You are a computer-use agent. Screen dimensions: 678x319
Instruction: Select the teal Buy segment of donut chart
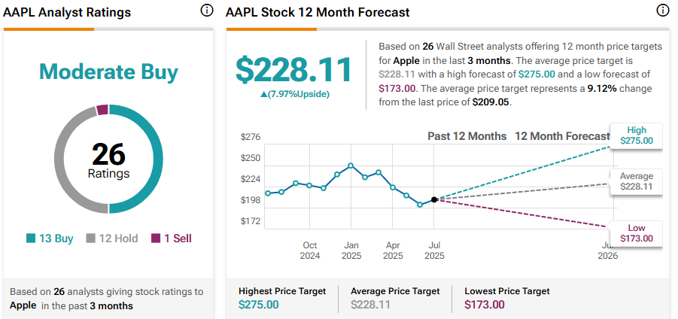click(x=150, y=181)
